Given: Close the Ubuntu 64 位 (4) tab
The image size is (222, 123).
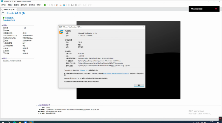Looking at the screenshot, I should [16, 9].
